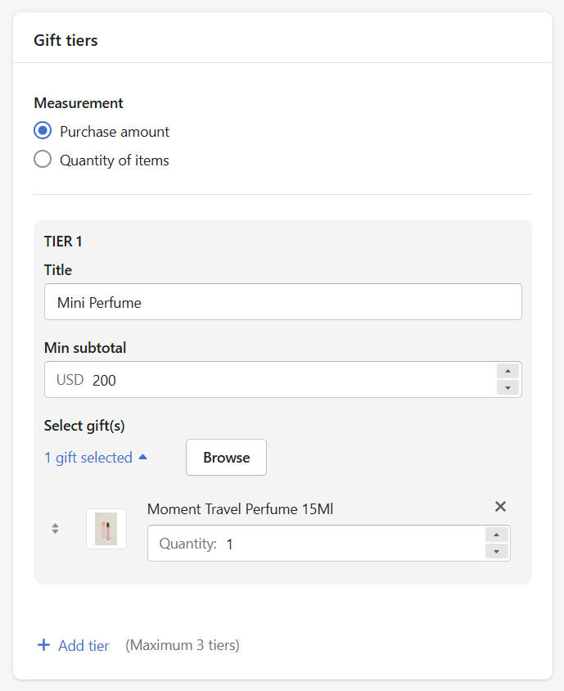Click the drag reorder handle beside perfume thumbnail
This screenshot has height=691, width=564.
pos(55,528)
